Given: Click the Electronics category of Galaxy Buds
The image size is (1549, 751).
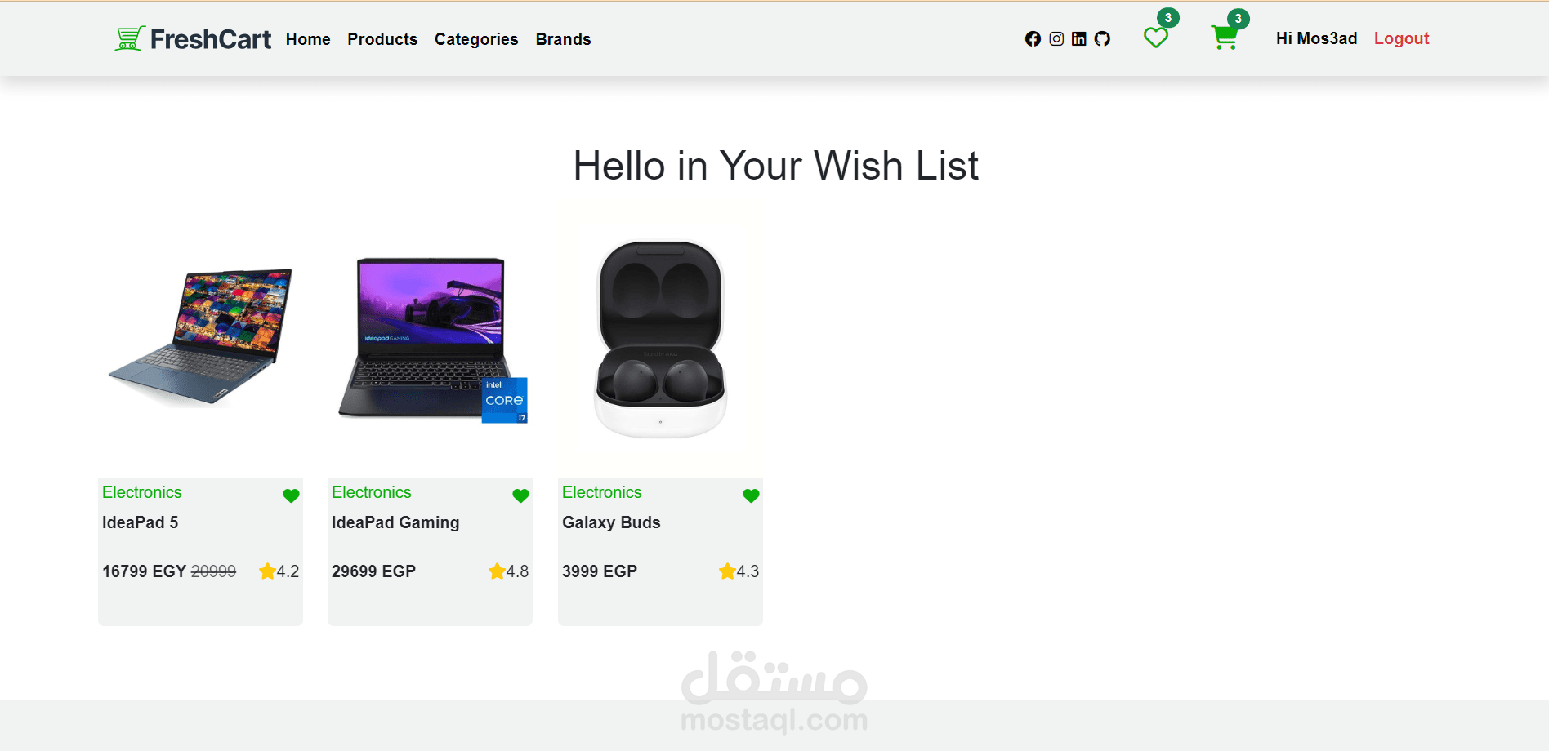Looking at the screenshot, I should click(x=602, y=492).
